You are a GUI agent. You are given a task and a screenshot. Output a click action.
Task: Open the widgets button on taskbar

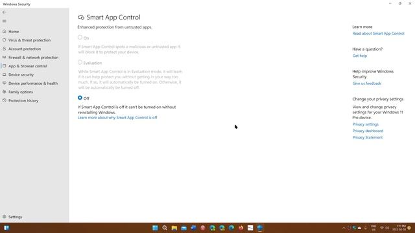(6, 228)
